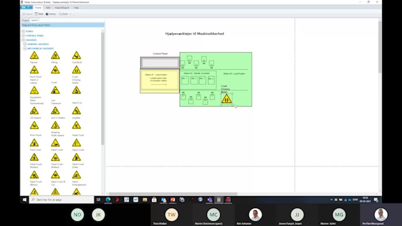Pick the Pinch Point (hand in rollers) icon
This screenshot has height=226, width=402.
[34, 70]
